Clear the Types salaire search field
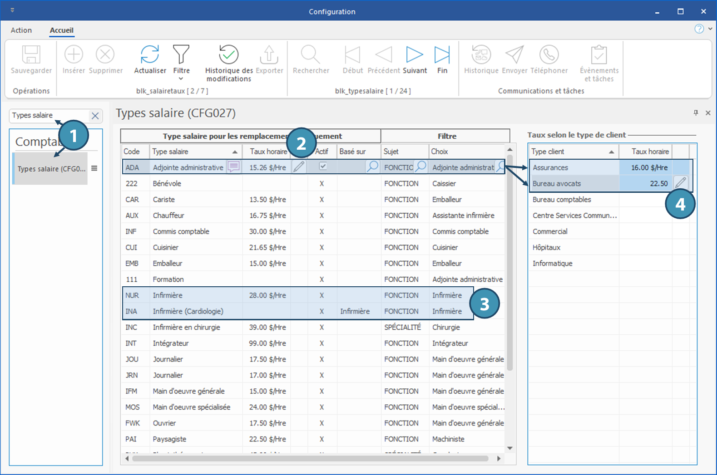This screenshot has width=717, height=475. pyautogui.click(x=95, y=116)
